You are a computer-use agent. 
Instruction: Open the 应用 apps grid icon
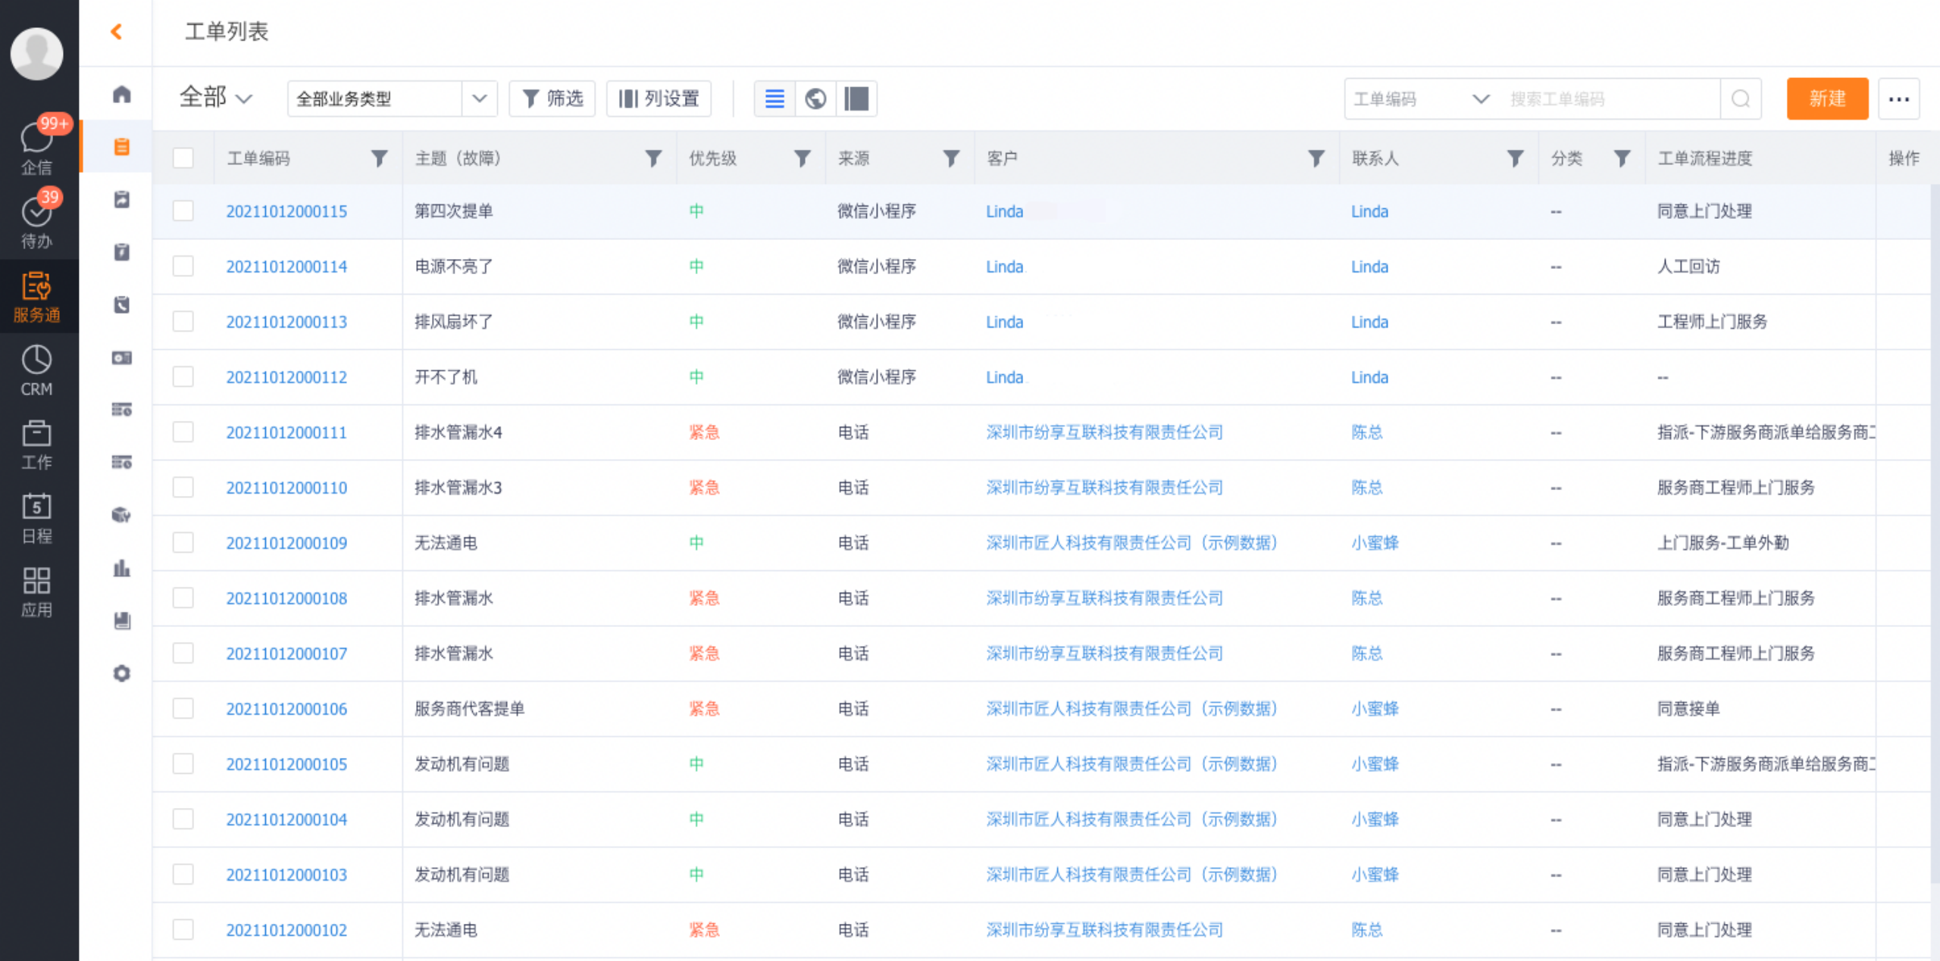36,592
